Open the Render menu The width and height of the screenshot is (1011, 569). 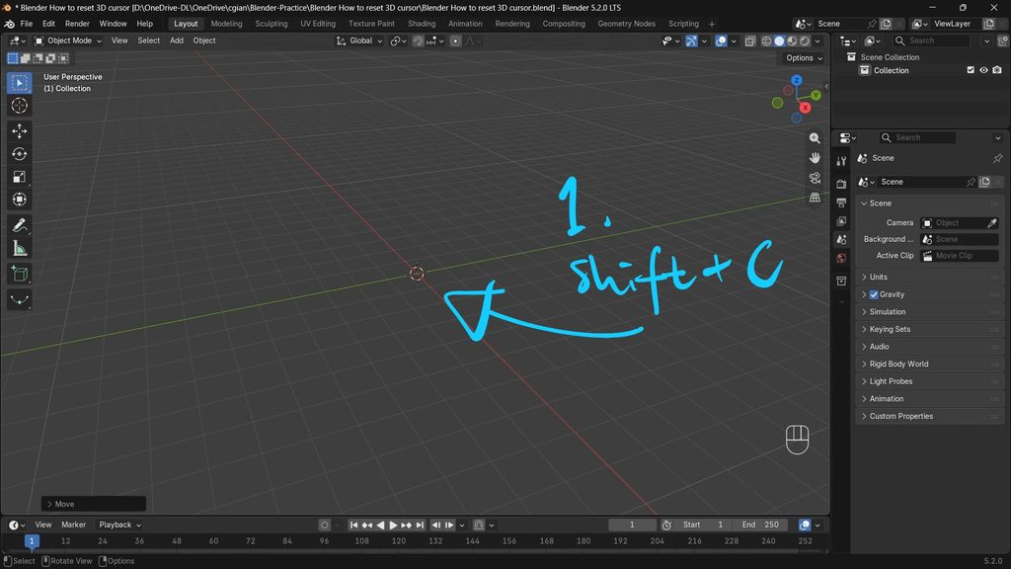point(77,24)
